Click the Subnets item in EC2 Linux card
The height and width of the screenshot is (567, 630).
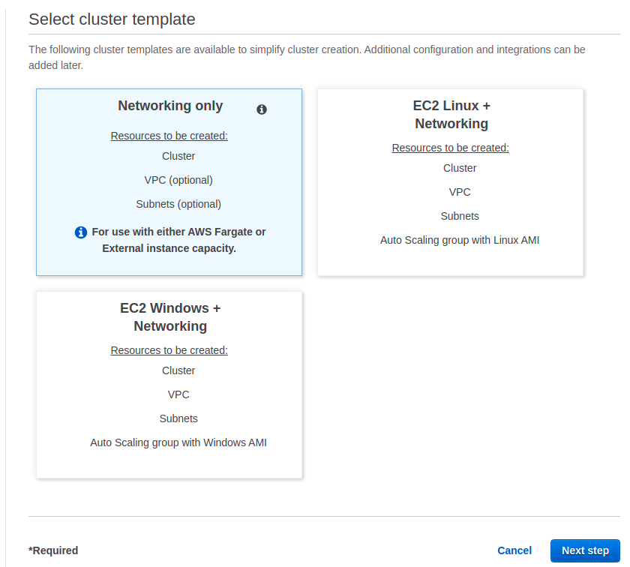click(460, 216)
